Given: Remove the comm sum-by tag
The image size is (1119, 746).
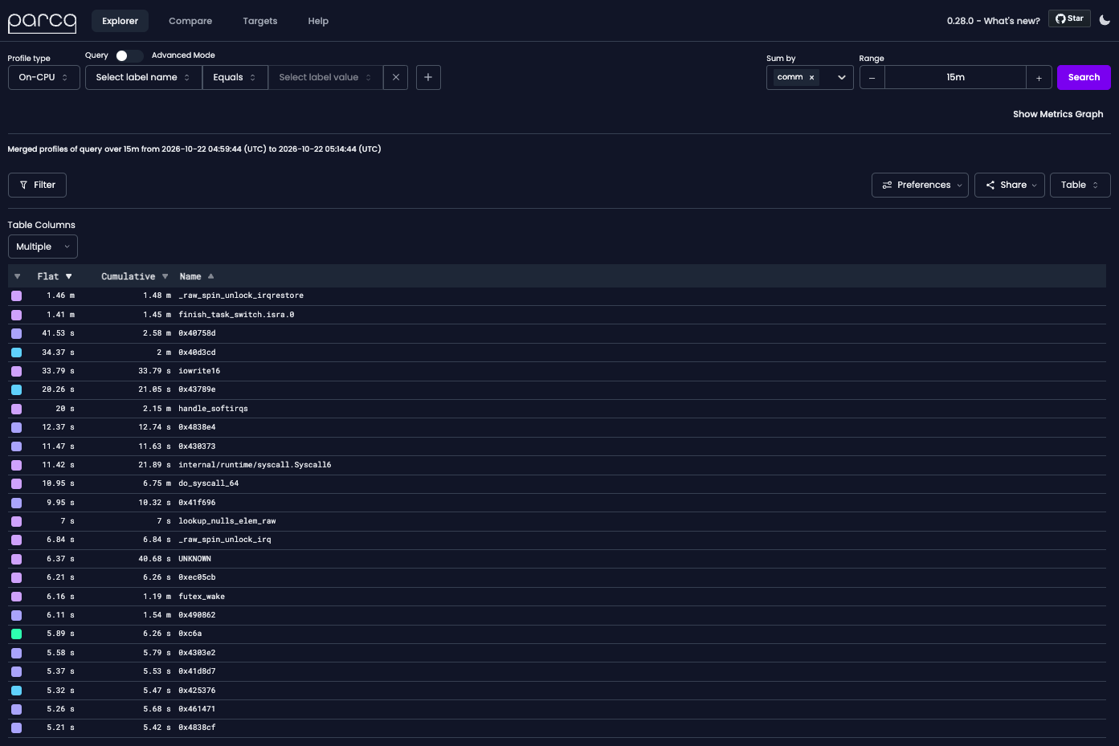Looking at the screenshot, I should click(811, 77).
